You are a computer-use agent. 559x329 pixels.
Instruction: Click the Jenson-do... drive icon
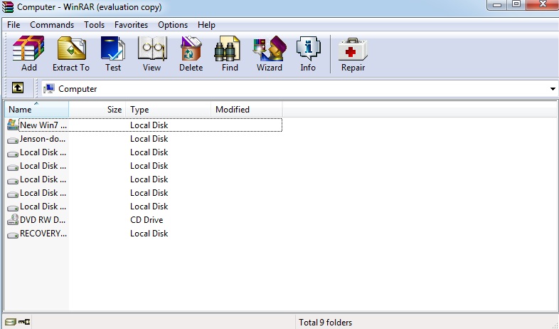point(13,140)
